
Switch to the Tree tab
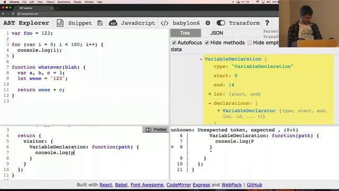click(185, 33)
